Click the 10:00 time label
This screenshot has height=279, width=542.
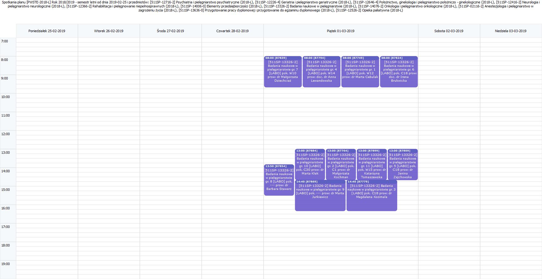[x=6, y=97]
